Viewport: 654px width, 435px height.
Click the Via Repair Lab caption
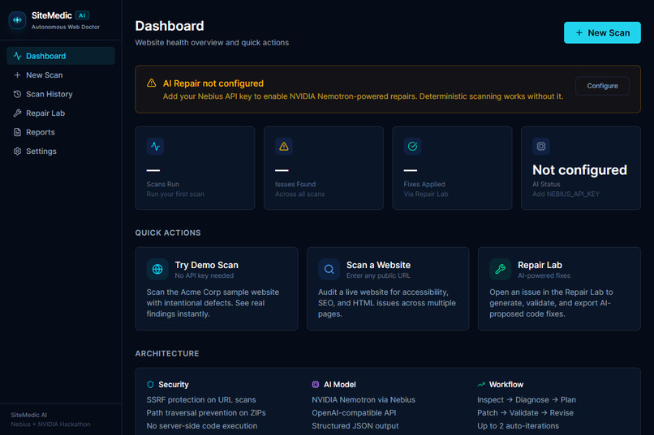point(425,194)
